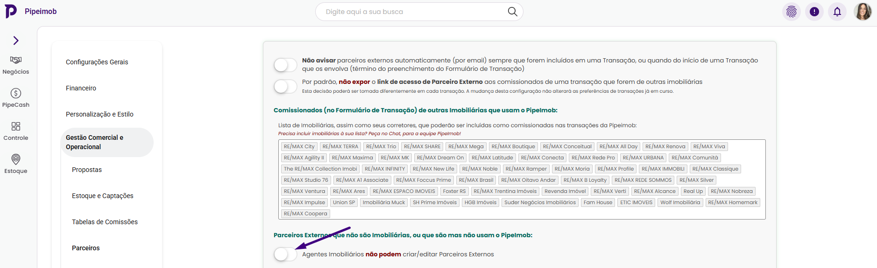
Task: Click the RE/MAX SHARE tag
Action: click(422, 146)
